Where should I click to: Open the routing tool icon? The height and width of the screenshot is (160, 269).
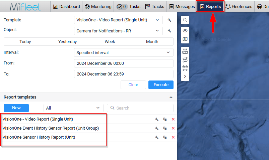tap(185, 59)
